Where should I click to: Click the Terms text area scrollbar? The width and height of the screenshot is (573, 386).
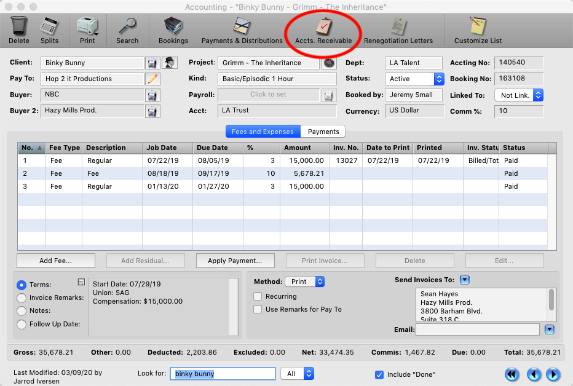[233, 307]
